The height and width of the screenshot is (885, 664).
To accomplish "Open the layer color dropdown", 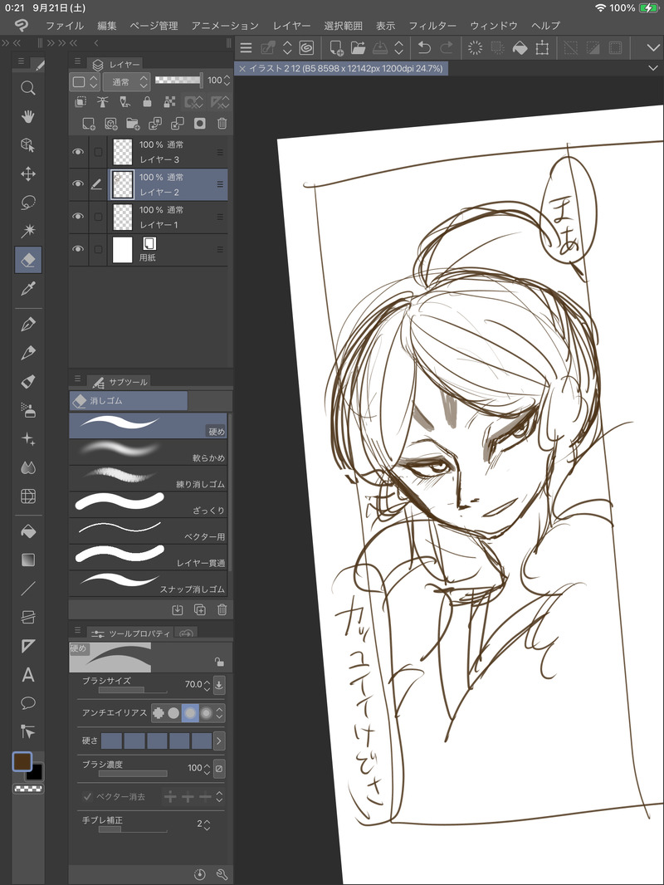I will point(85,82).
